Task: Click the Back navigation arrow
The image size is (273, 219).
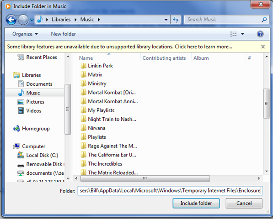Action: click(x=11, y=20)
